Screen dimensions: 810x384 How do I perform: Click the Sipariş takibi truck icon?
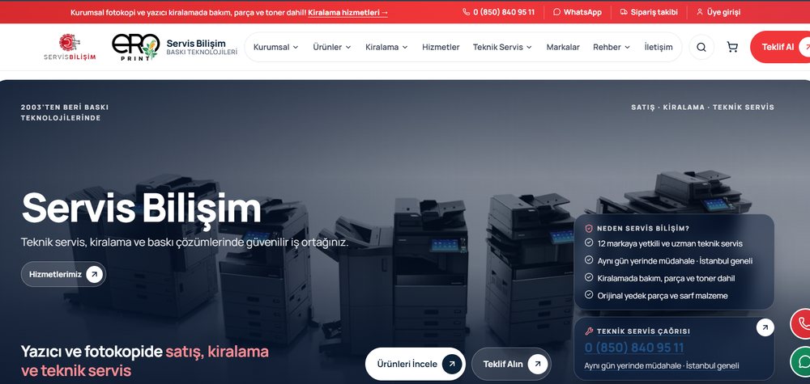(x=624, y=12)
